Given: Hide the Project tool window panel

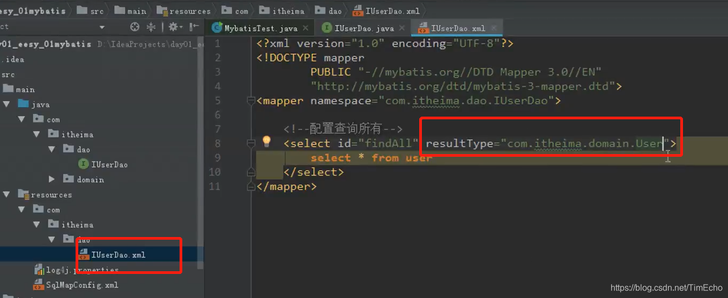Looking at the screenshot, I should [x=194, y=27].
